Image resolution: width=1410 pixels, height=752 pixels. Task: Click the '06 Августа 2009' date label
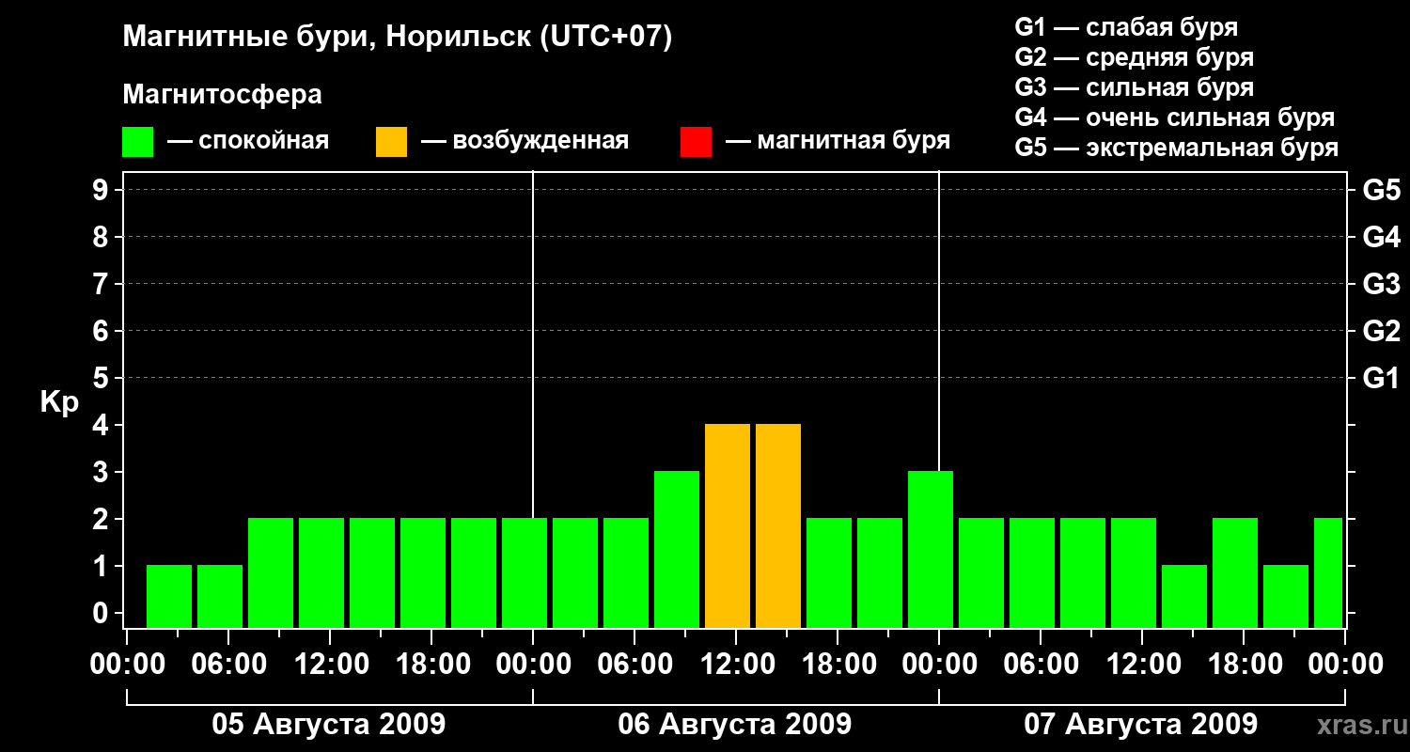click(735, 724)
